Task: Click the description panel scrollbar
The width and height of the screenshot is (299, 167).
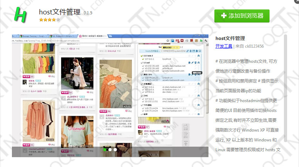Action: click(285, 70)
